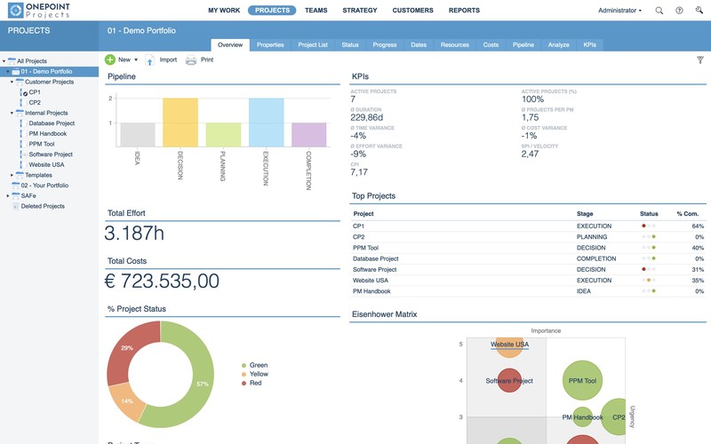Open the Deleted Projects bin
711x444 pixels.
42,206
